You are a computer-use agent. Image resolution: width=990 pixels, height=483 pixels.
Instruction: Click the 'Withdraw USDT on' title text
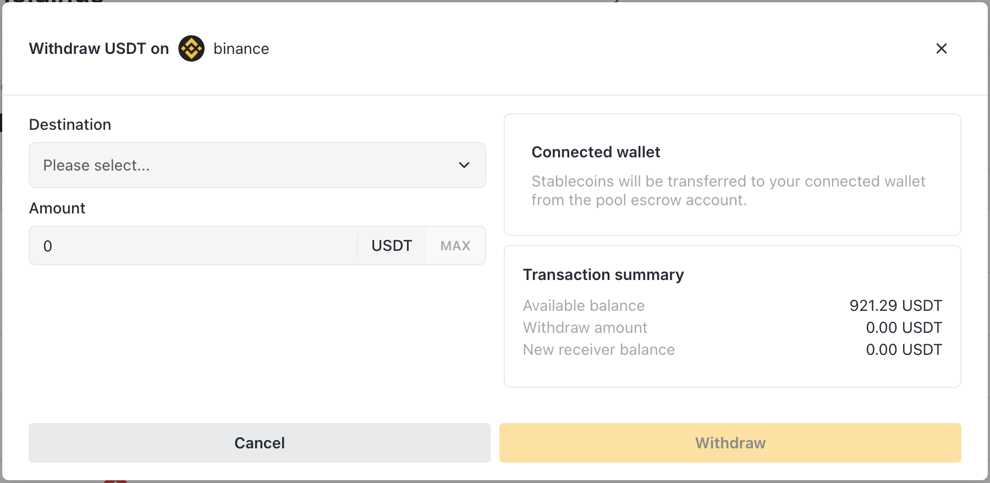click(x=99, y=49)
